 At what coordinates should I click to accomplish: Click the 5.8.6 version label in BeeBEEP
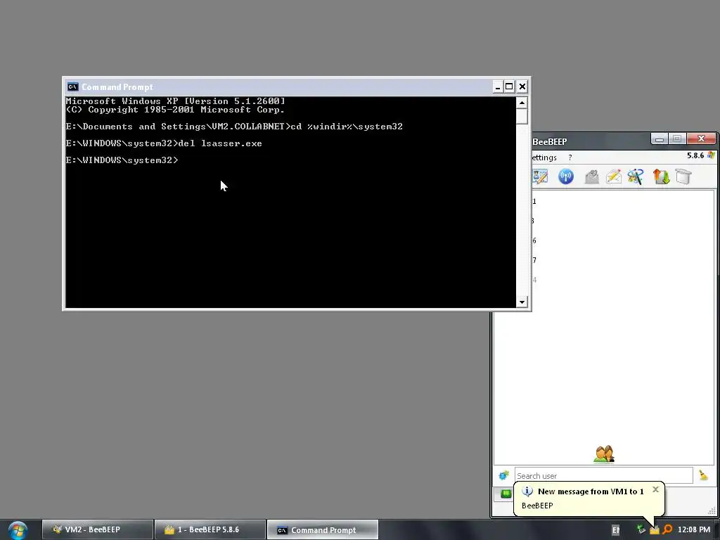click(x=695, y=155)
